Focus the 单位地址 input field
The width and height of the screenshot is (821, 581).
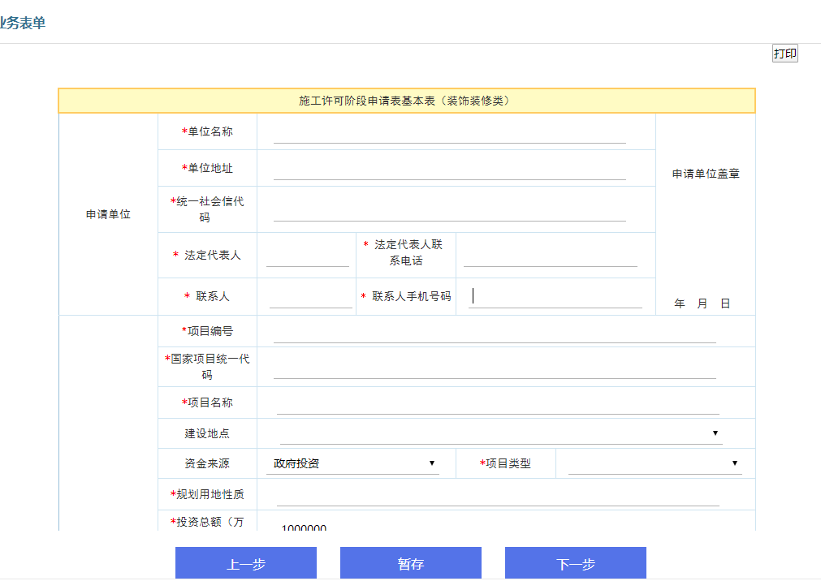click(x=449, y=170)
